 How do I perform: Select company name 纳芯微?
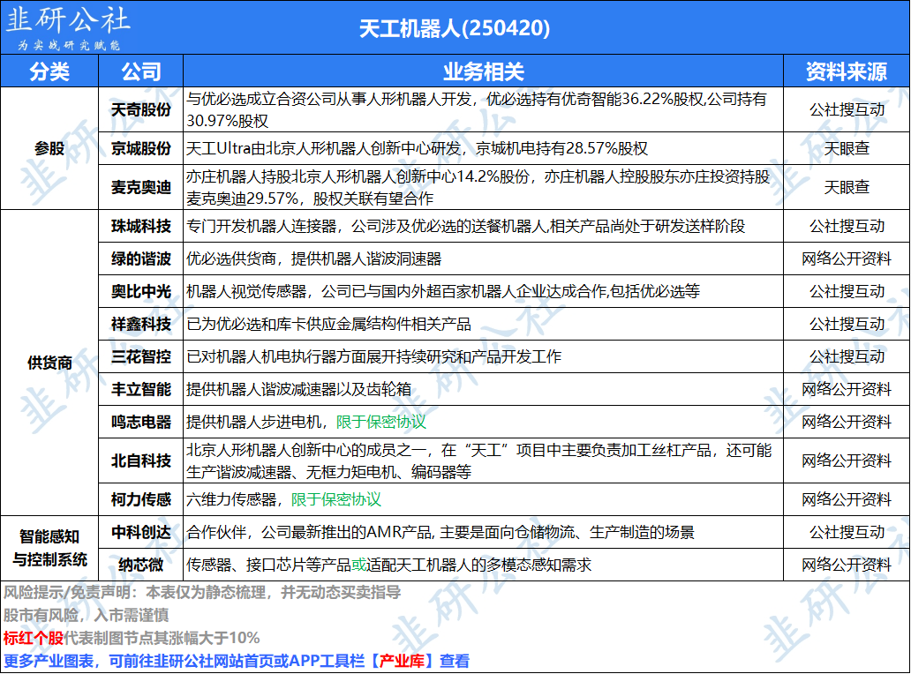pos(140,565)
